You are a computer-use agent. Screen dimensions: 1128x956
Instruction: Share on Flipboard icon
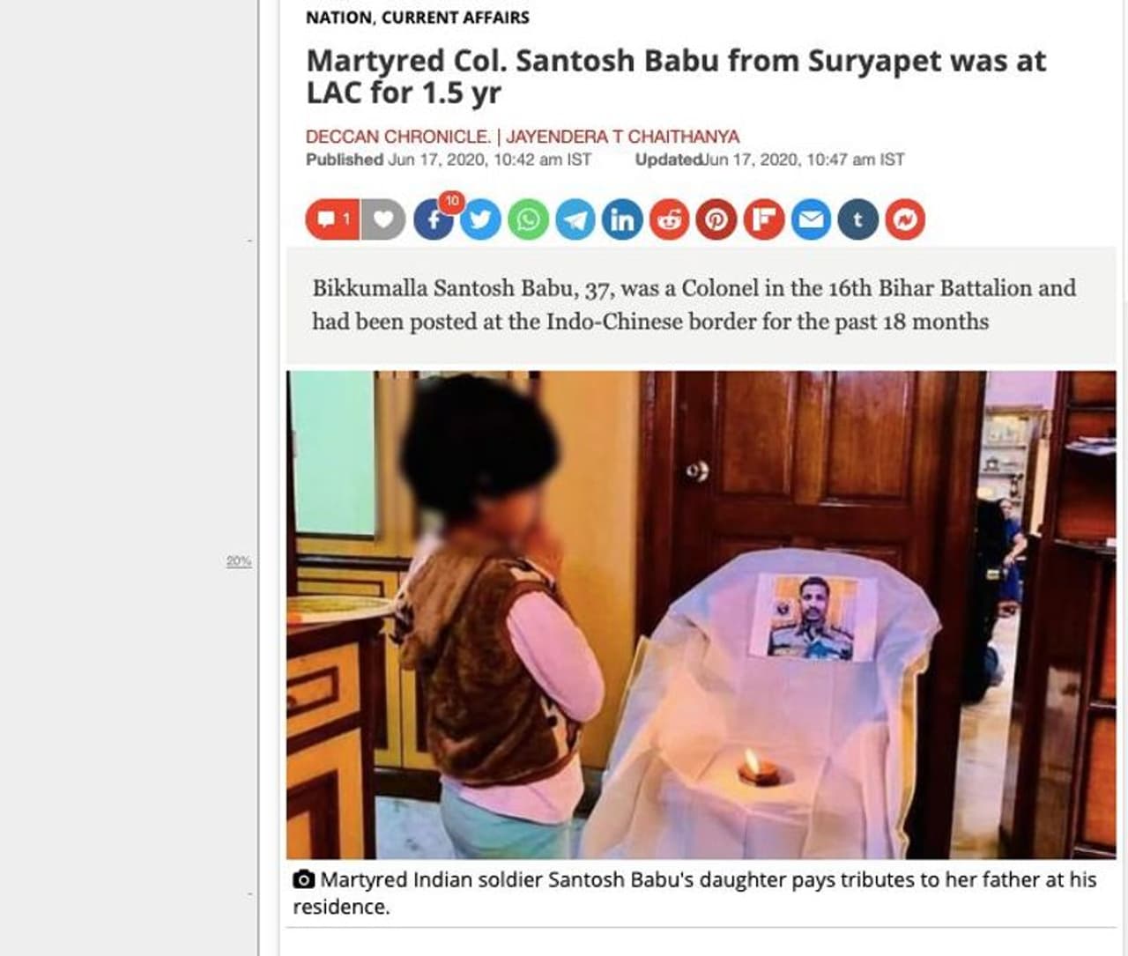pos(764,219)
